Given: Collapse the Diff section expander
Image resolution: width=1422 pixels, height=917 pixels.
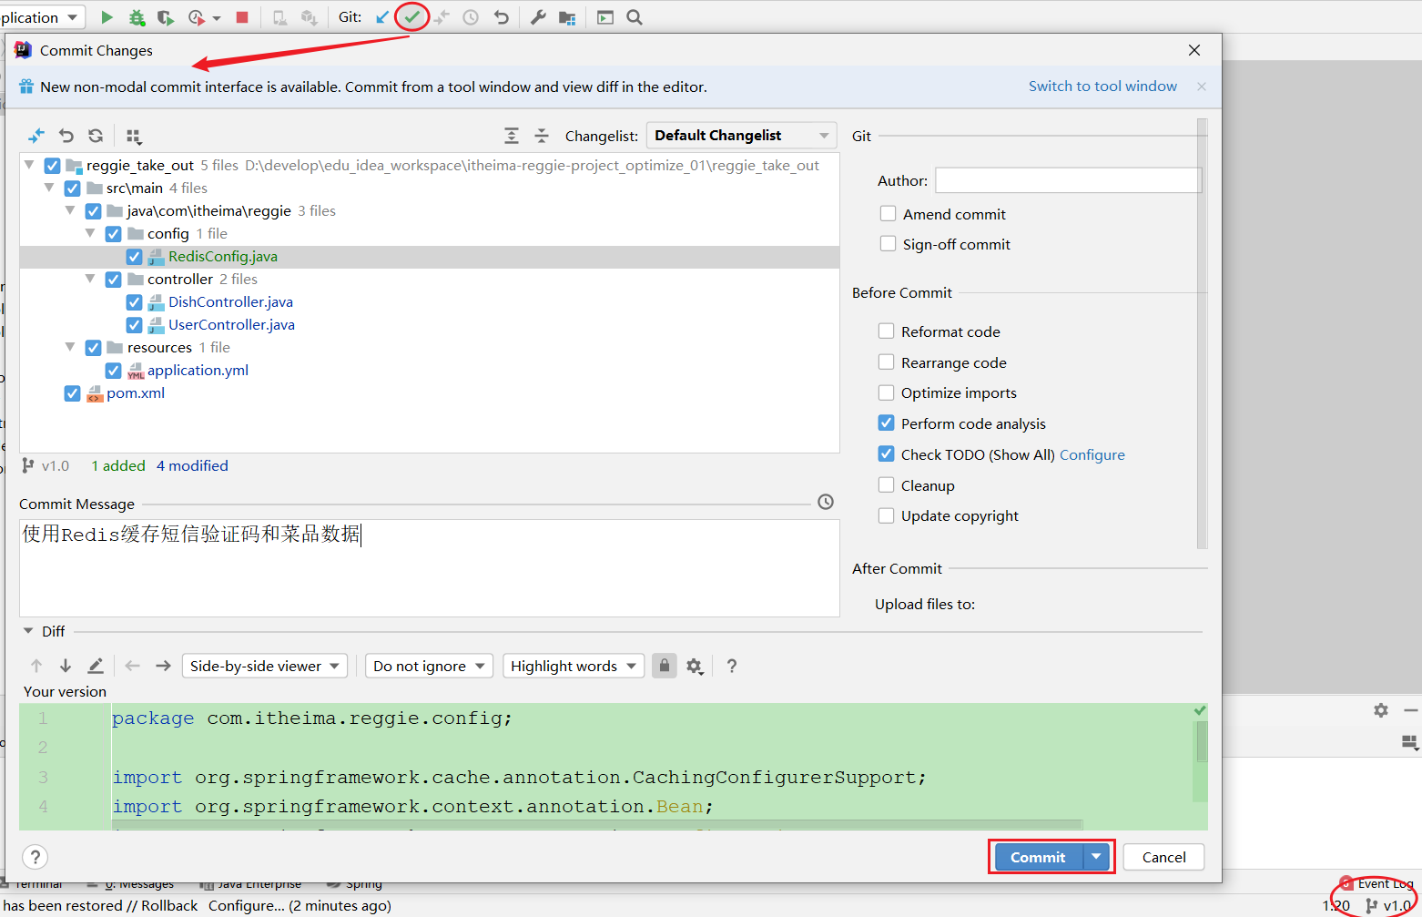Looking at the screenshot, I should click(28, 631).
